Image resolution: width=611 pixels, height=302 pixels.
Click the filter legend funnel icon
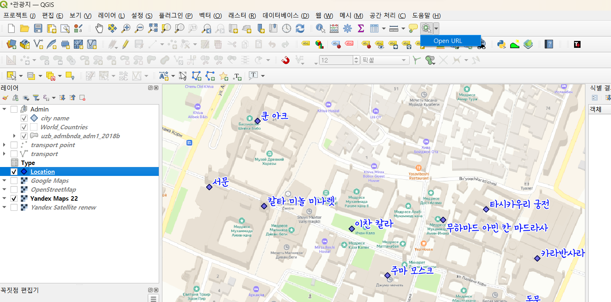click(x=36, y=98)
